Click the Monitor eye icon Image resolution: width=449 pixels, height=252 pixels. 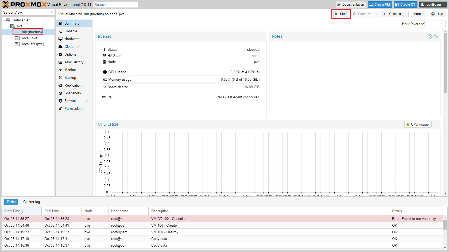pyautogui.click(x=60, y=70)
